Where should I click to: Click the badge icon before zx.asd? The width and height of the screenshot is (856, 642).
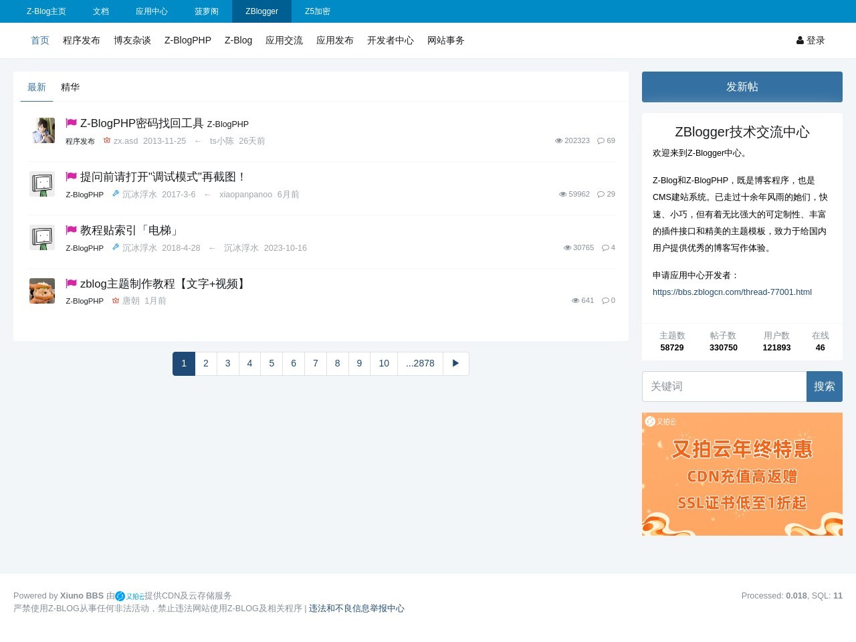pyautogui.click(x=106, y=140)
